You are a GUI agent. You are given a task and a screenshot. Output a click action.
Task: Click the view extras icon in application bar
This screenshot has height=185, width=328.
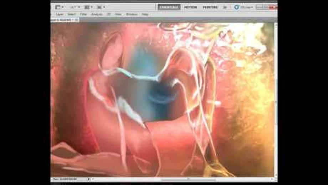coord(58,7)
